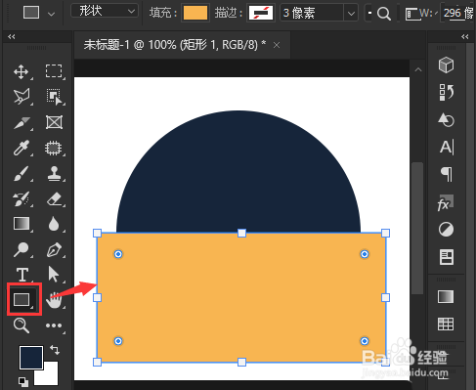476x390 pixels.
Task: Click the top-center rectangle transform handle
Action: point(241,233)
